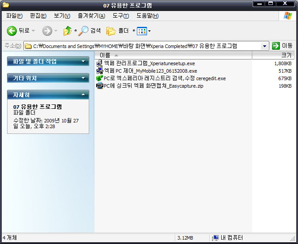Click the Forward arrow icon

[x=47, y=31]
